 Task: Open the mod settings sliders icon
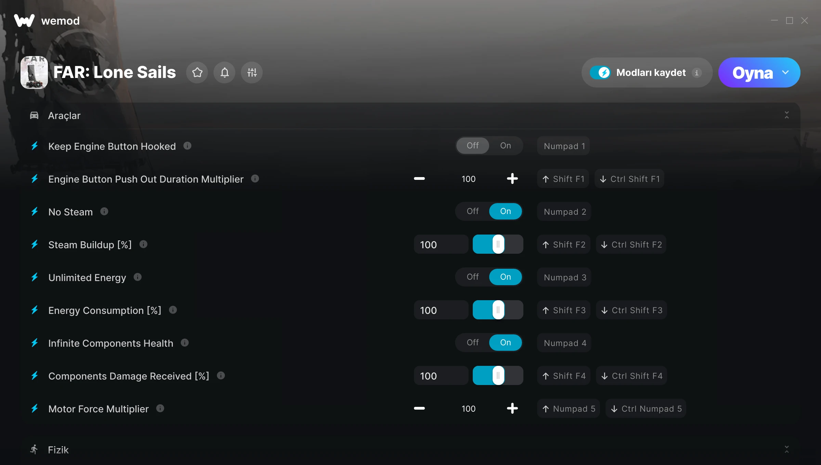click(x=252, y=72)
